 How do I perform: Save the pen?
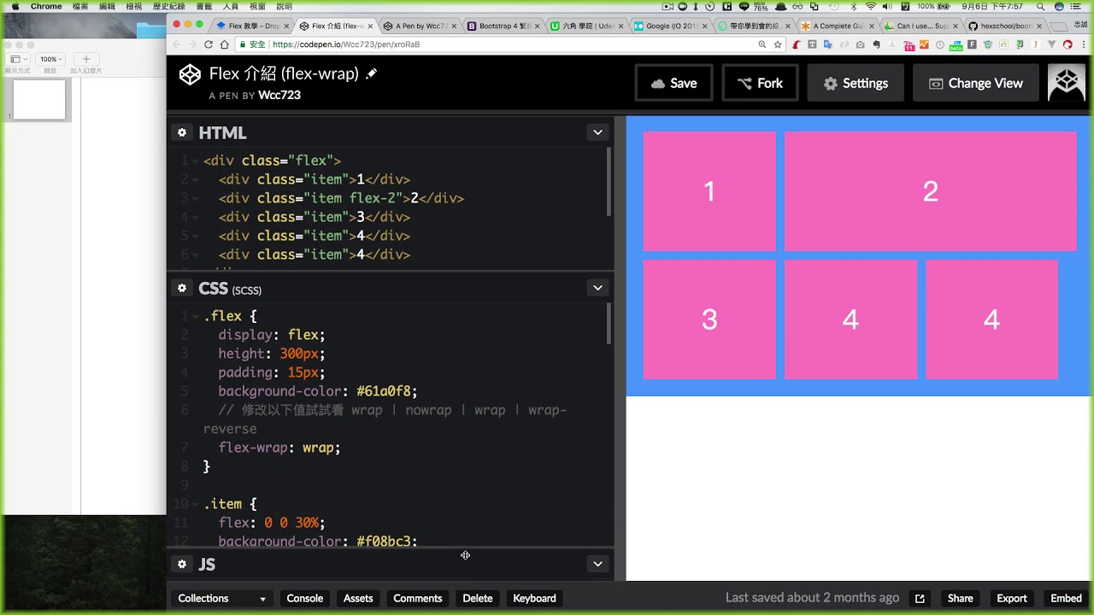point(673,83)
